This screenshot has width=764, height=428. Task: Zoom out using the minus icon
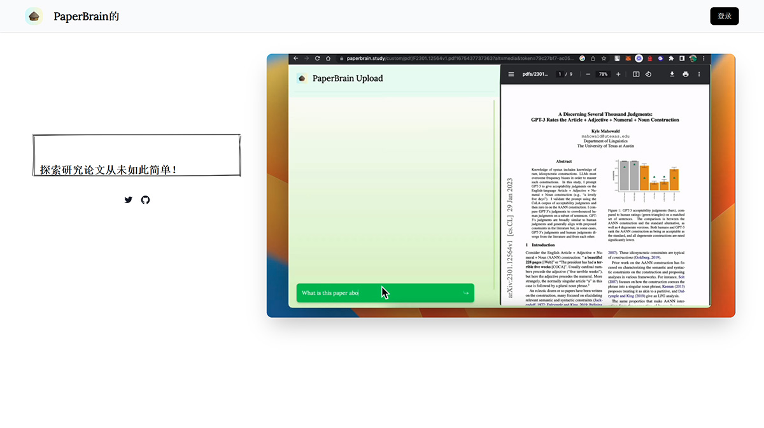[588, 74]
